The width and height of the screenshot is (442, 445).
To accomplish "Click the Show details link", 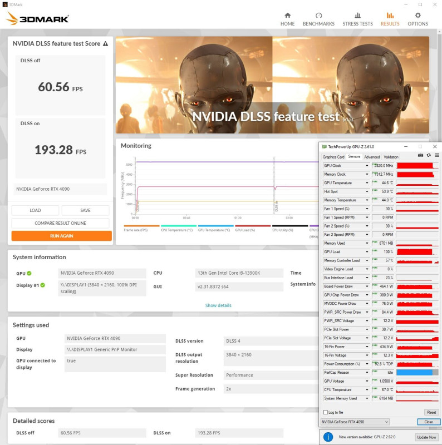I will pyautogui.click(x=218, y=305).
